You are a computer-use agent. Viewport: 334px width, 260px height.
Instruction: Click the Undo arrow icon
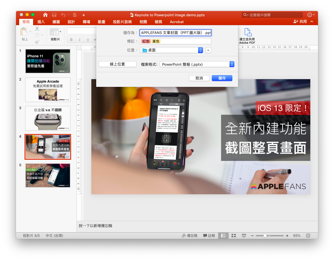pyautogui.click(x=63, y=15)
